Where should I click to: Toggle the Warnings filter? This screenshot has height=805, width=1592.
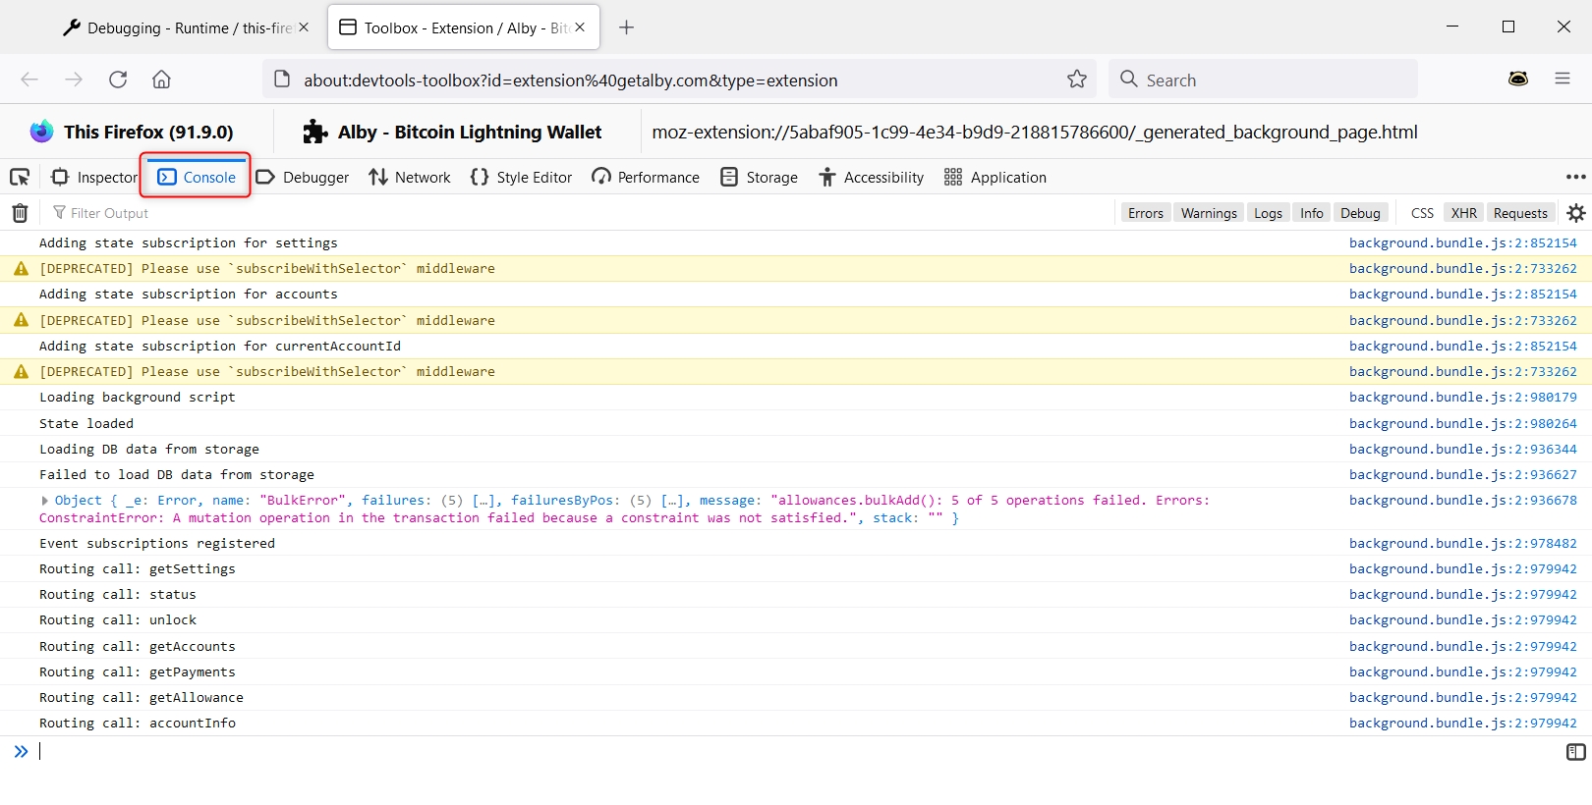point(1208,213)
